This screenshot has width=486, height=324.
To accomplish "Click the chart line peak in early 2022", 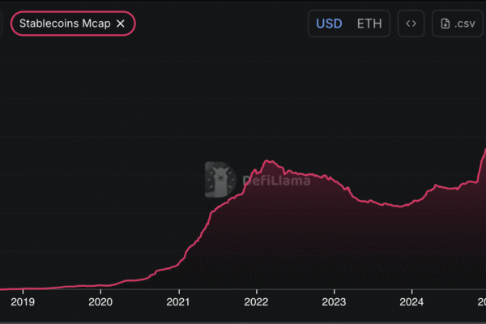I will tap(270, 161).
